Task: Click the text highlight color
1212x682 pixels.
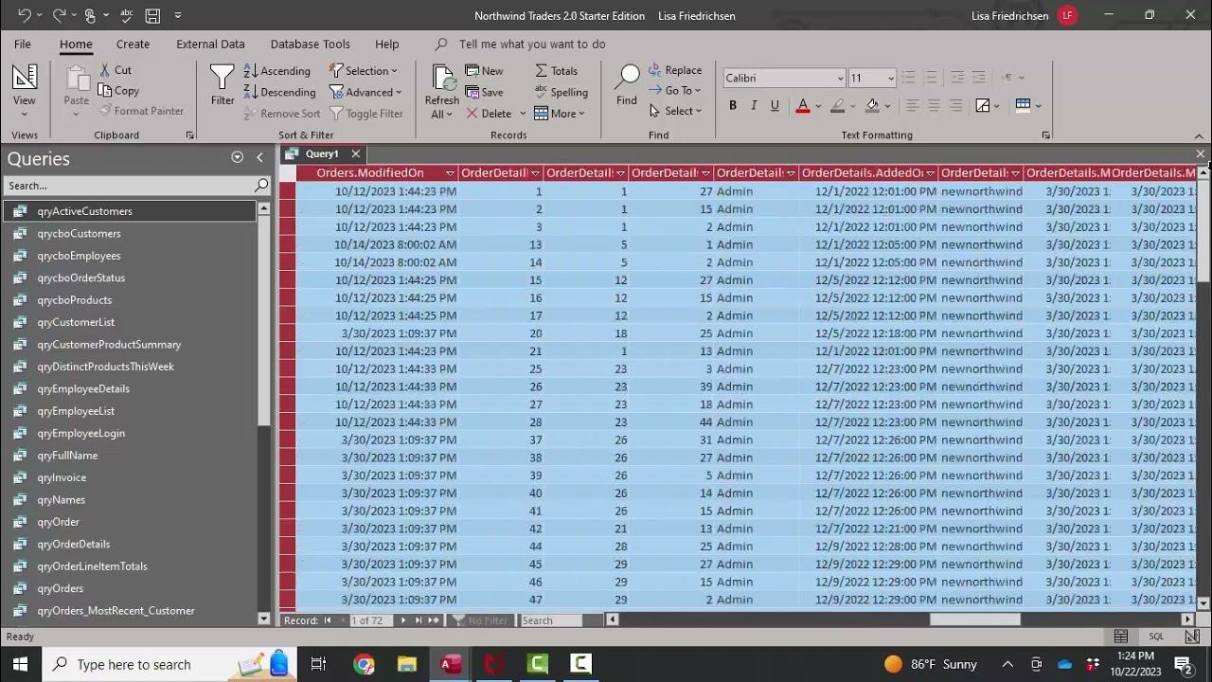Action: [837, 105]
